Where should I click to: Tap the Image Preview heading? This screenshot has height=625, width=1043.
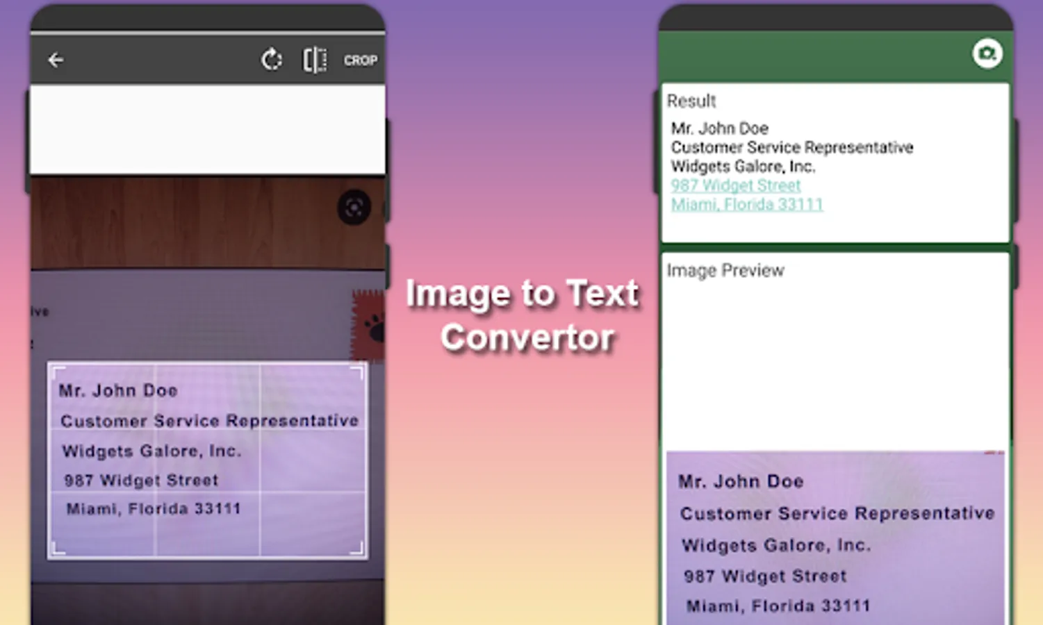[x=725, y=271]
